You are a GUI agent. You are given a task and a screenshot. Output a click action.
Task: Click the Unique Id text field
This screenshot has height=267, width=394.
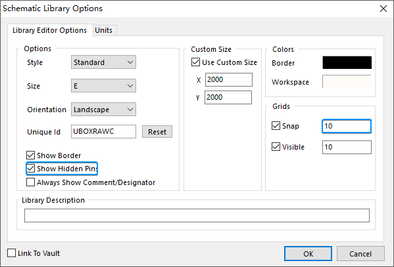(x=103, y=131)
